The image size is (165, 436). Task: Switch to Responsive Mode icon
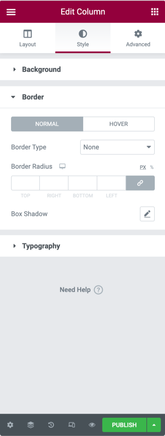pyautogui.click(x=72, y=425)
